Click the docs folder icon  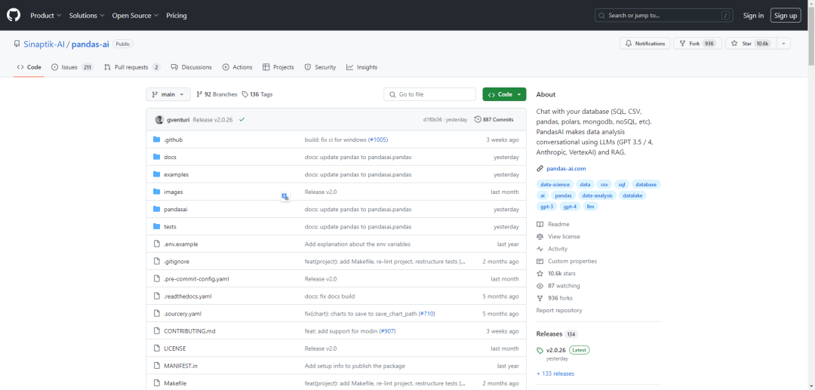157,157
